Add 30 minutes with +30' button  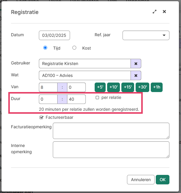(x=142, y=87)
